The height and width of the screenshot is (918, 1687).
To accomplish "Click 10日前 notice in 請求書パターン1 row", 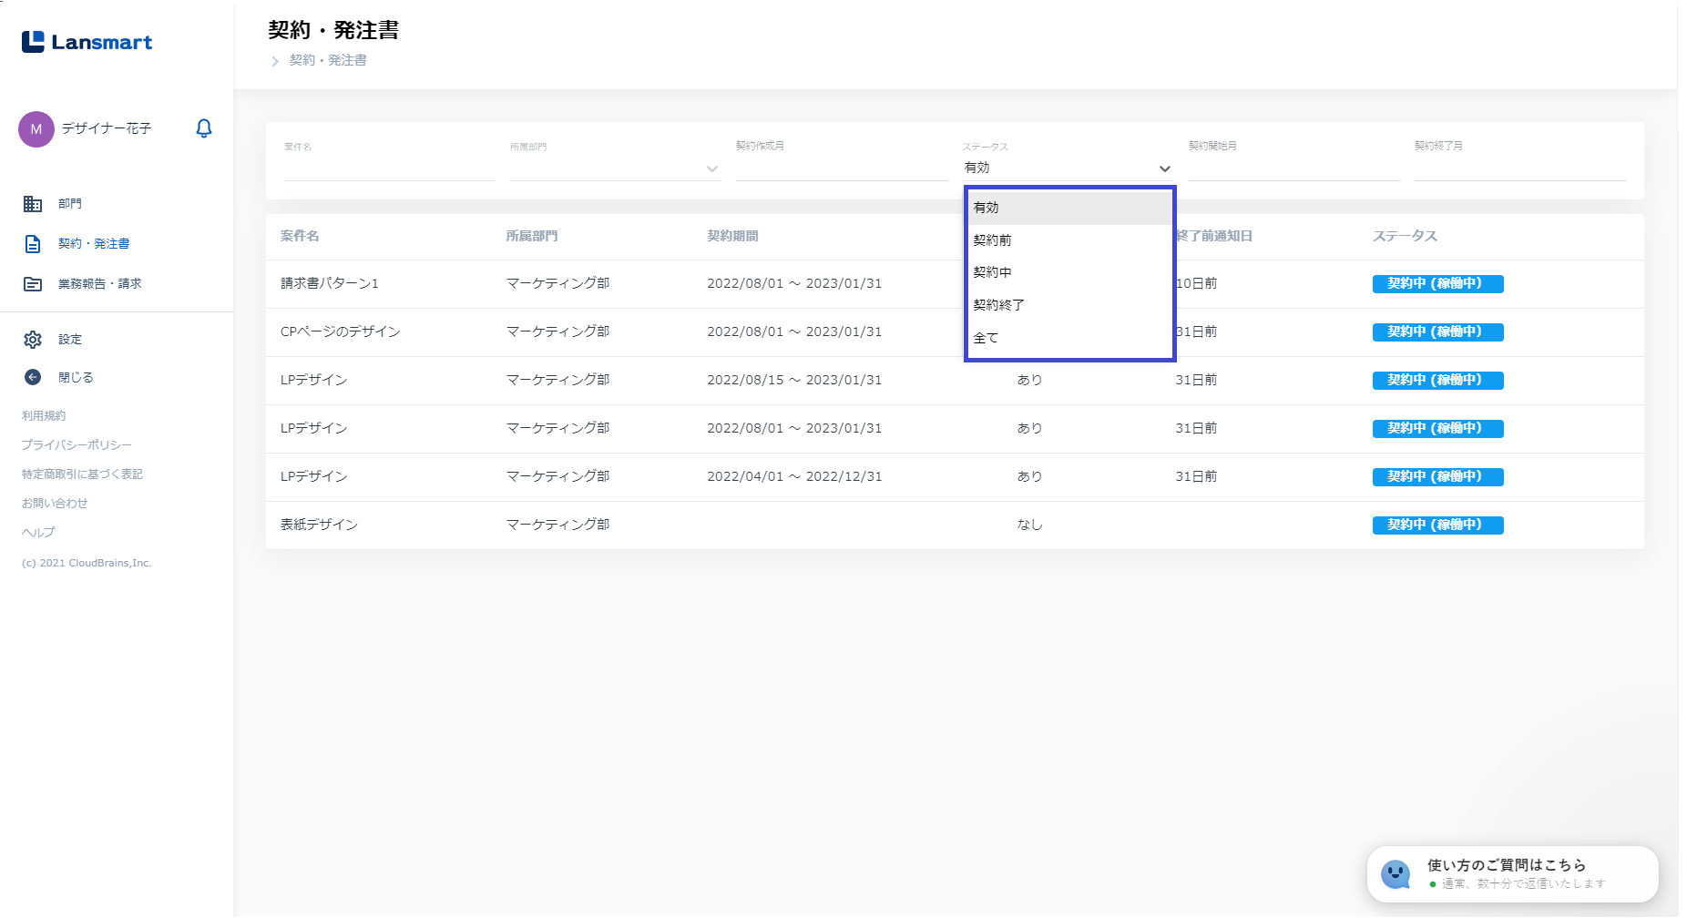I will [1196, 283].
